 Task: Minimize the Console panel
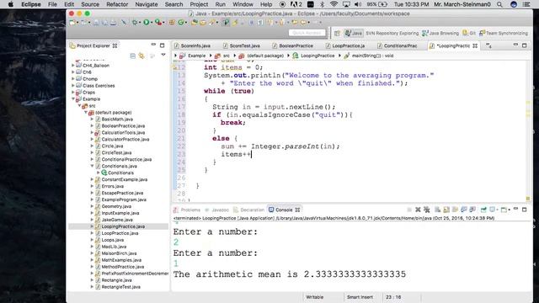pyautogui.click(x=515, y=209)
